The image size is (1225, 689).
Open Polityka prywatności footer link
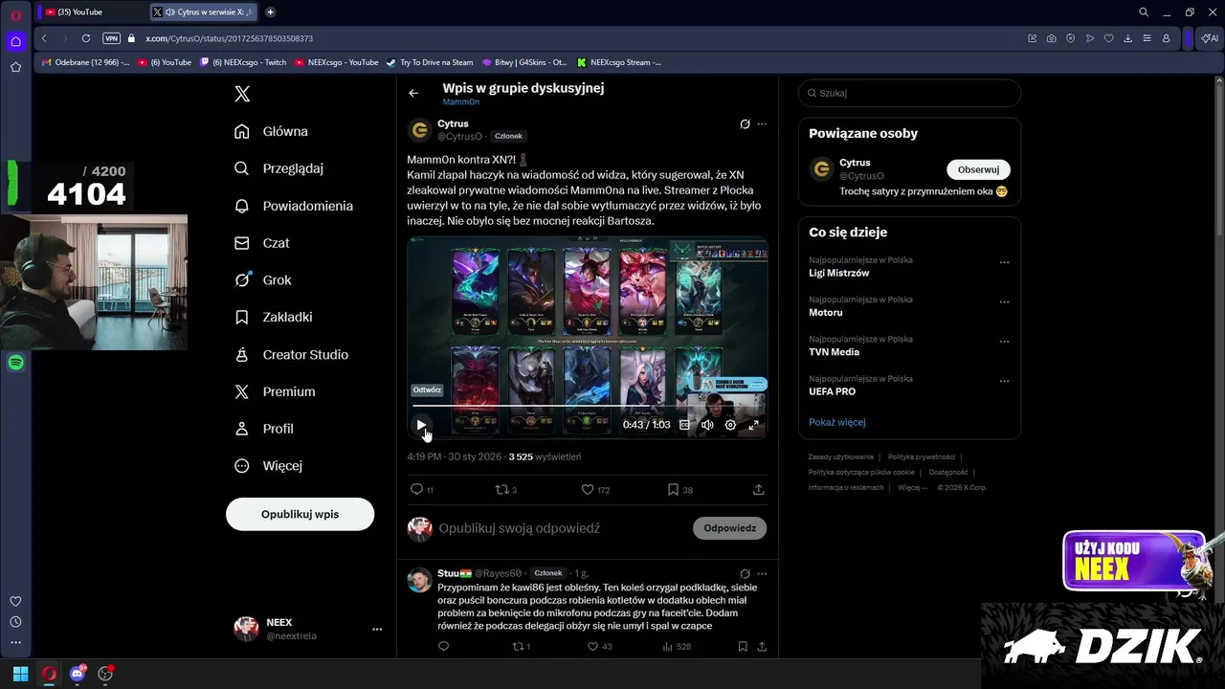pyautogui.click(x=922, y=456)
